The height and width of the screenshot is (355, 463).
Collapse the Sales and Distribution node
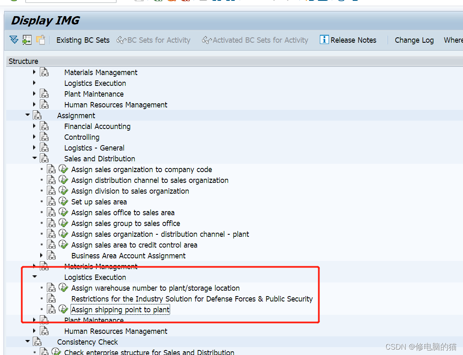coord(34,158)
